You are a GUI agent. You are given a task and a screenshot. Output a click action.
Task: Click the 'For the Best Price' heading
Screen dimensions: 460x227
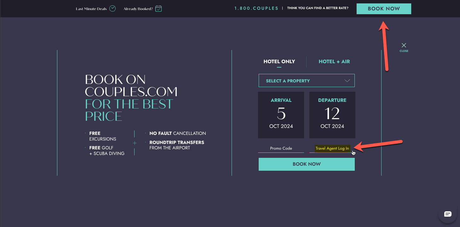coord(129,110)
